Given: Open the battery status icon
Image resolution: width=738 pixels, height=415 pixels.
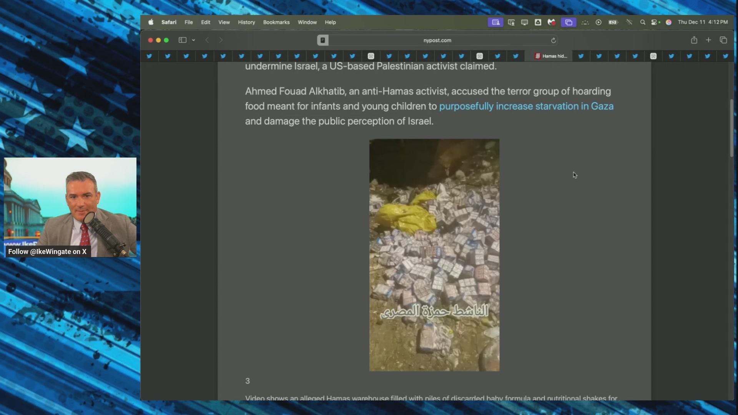Looking at the screenshot, I should point(613,22).
